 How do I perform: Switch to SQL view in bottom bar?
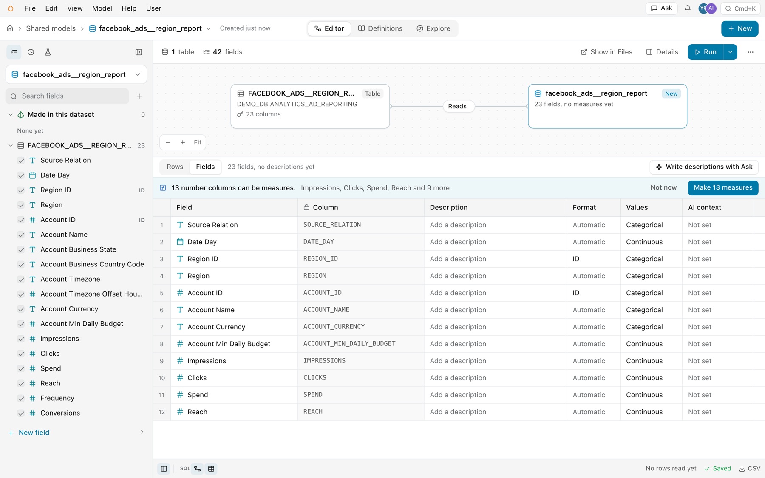[185, 468]
